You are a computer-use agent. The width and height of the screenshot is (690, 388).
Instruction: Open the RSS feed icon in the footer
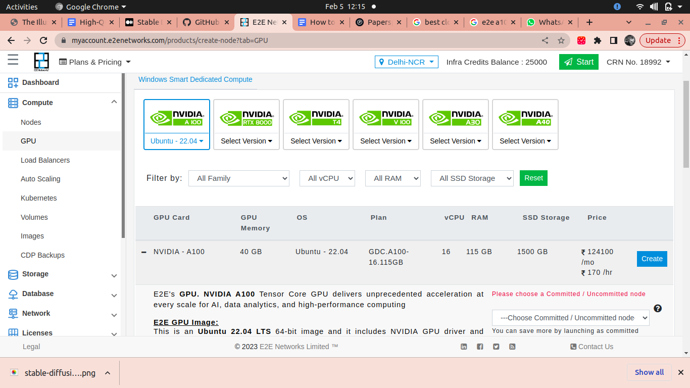pyautogui.click(x=512, y=347)
